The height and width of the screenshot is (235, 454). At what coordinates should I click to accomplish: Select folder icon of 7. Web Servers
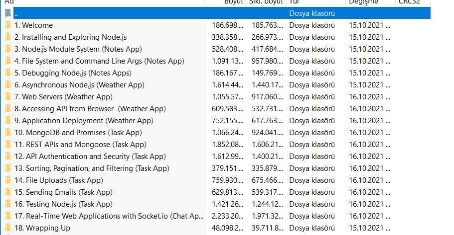7,97
